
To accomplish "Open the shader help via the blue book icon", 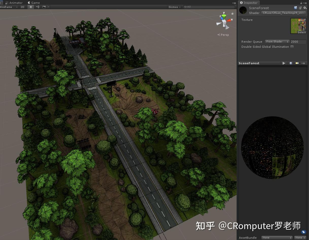I will (295, 8).
